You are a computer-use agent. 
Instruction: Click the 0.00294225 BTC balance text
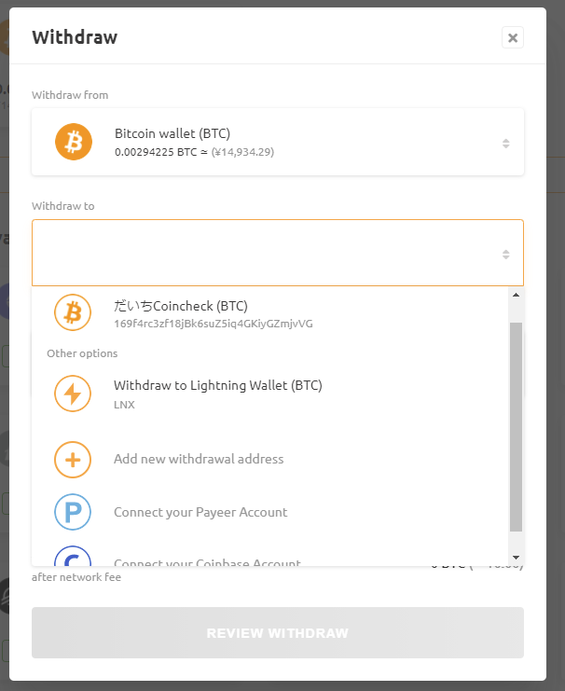(156, 152)
